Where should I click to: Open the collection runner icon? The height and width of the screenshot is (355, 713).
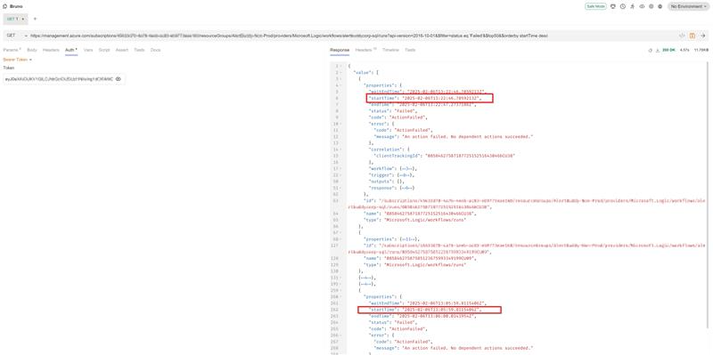(632, 6)
